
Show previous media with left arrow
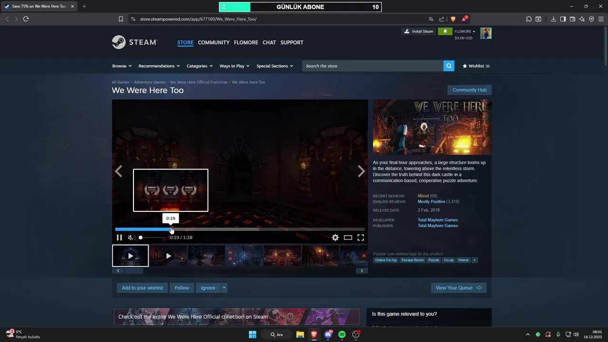(119, 171)
